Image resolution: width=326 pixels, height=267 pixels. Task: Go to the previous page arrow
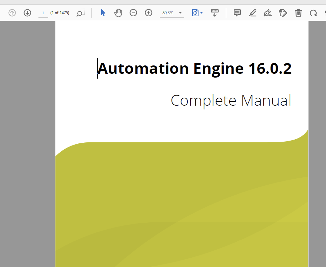(x=12, y=13)
